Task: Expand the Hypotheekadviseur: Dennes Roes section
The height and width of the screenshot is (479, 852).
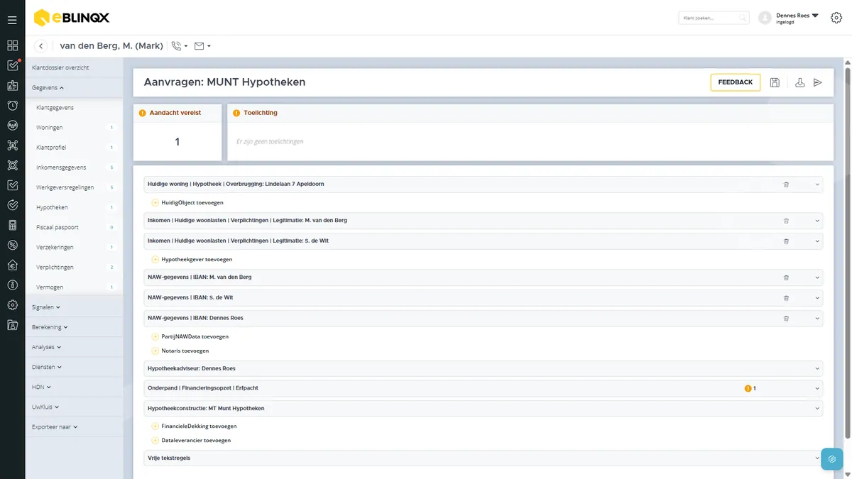Action: pos(483,368)
